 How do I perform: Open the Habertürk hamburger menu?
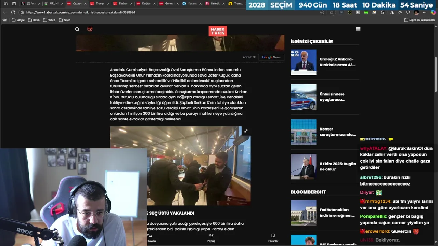(358, 29)
